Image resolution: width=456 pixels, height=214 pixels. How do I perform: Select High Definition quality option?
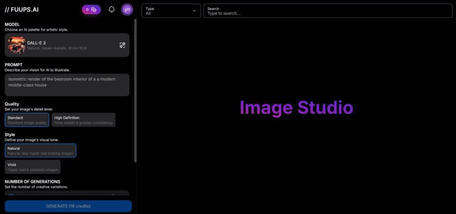[83, 120]
